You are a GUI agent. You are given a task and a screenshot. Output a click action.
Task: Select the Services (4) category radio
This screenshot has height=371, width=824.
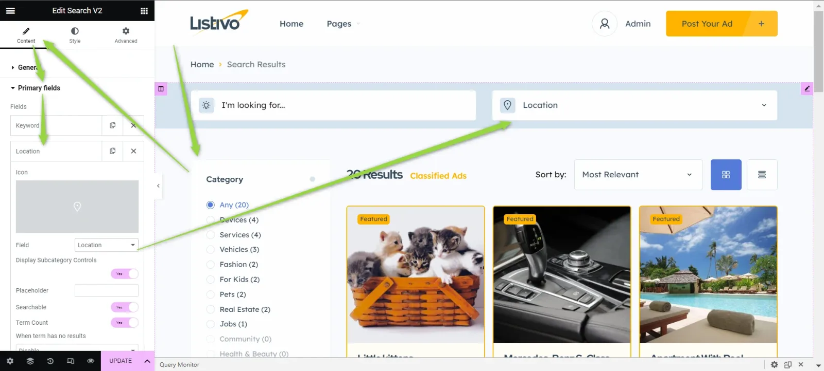tap(210, 235)
